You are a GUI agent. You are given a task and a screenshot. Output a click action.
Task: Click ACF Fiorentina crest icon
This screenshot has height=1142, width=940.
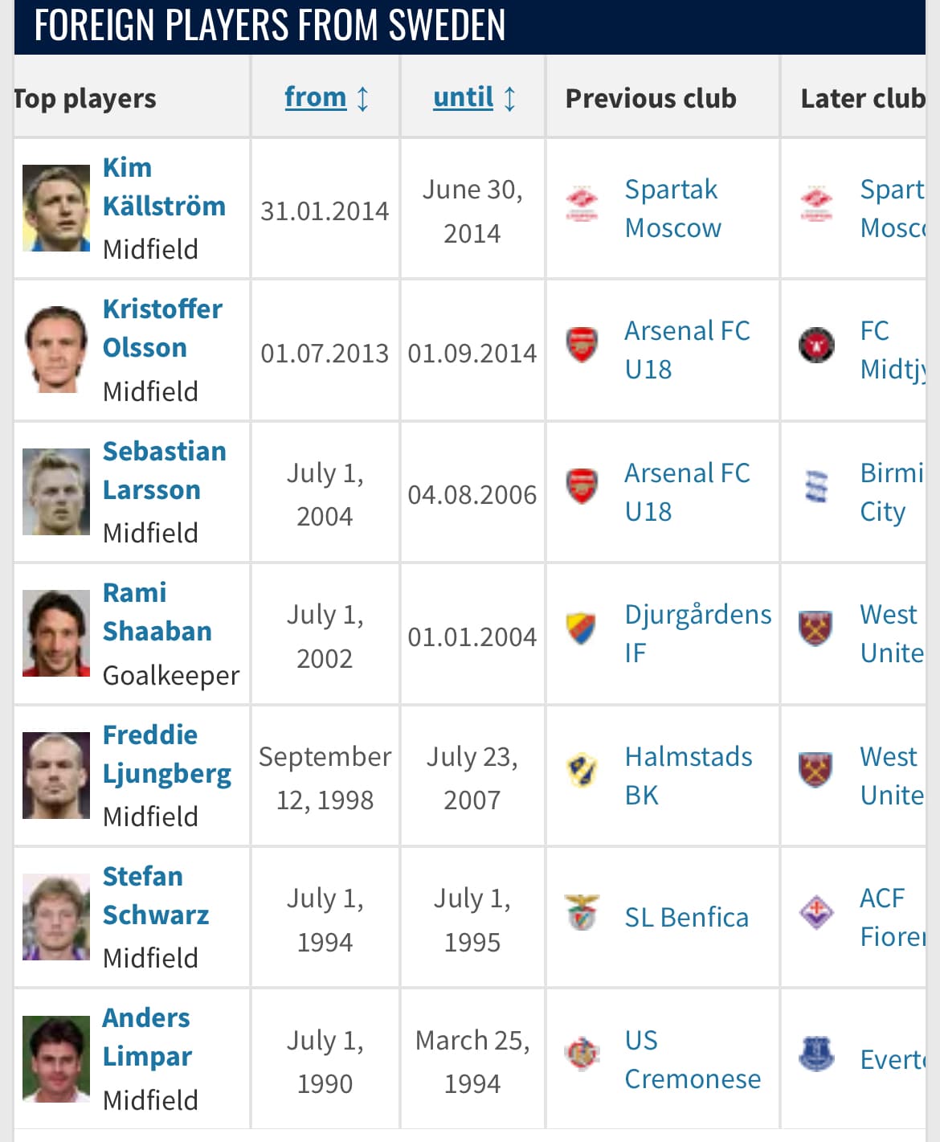pos(816,913)
